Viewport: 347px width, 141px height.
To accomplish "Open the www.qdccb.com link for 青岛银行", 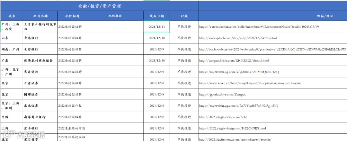I will (238, 38).
